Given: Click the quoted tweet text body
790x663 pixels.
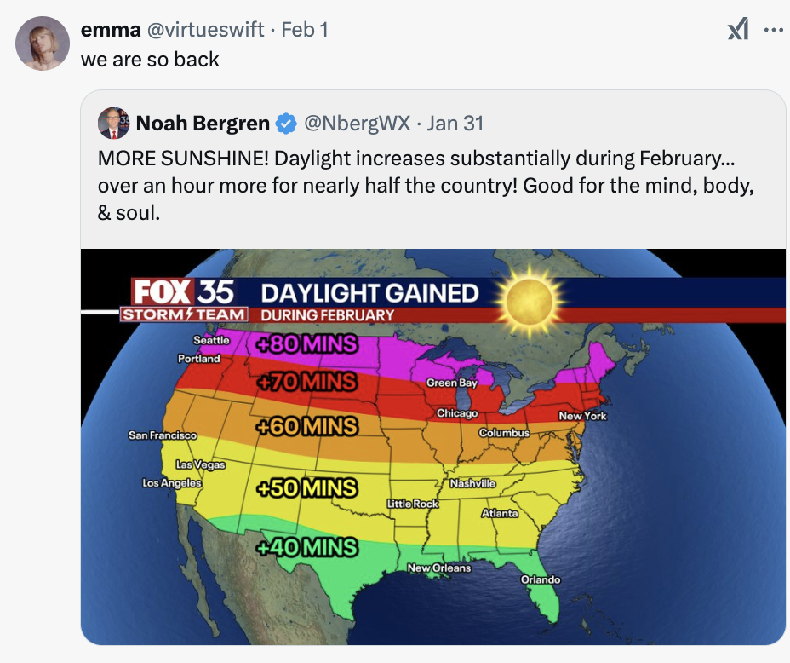Looking at the screenshot, I should coord(426,186).
